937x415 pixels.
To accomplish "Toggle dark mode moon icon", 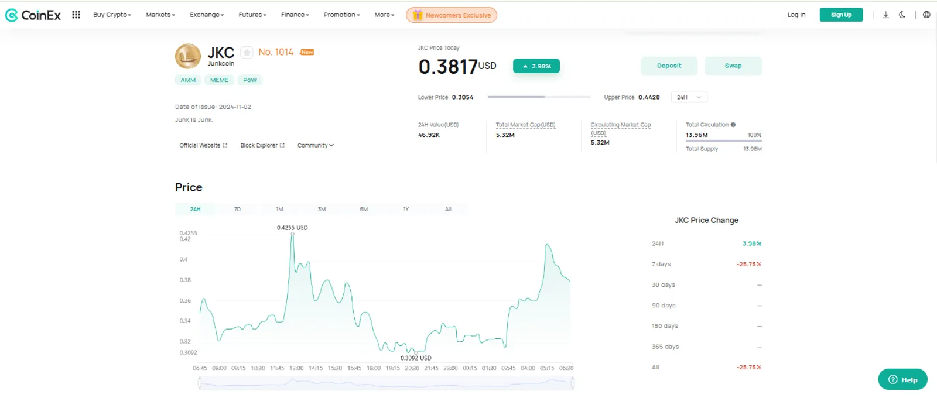I will (902, 15).
